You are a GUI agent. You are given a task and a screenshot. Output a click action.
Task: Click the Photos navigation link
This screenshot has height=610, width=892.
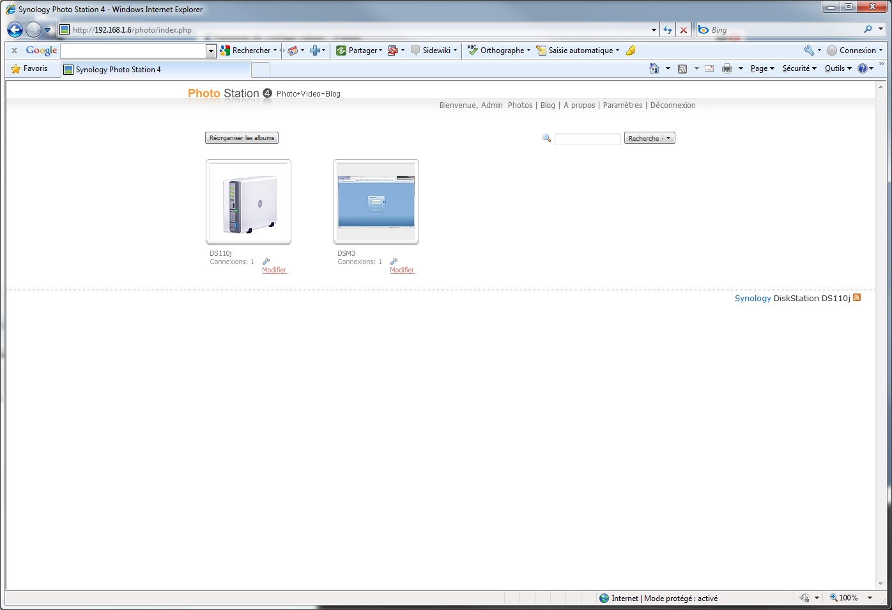520,106
